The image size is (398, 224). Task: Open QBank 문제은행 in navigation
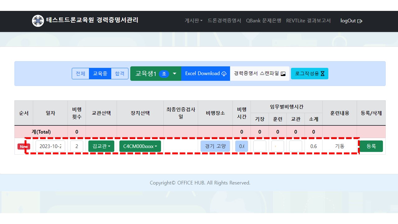click(x=263, y=21)
